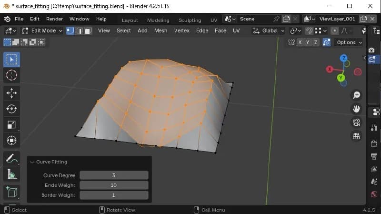Select the Rotate tool
381x214 pixels.
click(x=11, y=109)
